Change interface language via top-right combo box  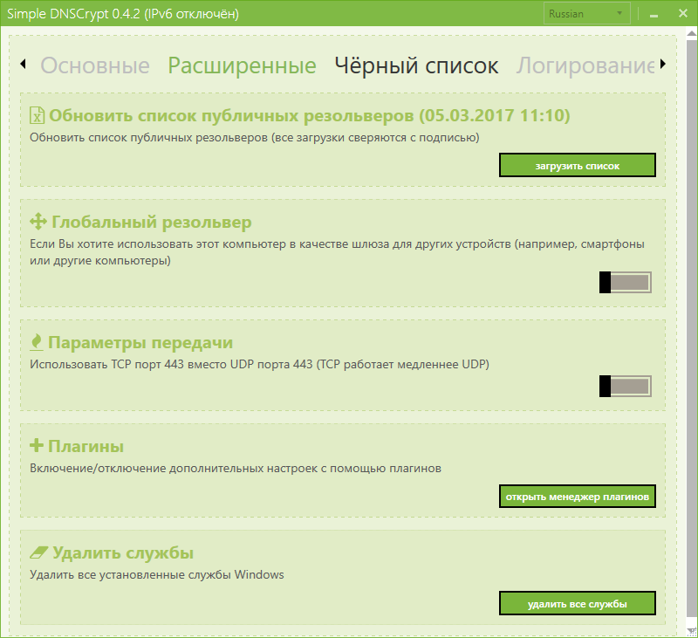pyautogui.click(x=585, y=13)
